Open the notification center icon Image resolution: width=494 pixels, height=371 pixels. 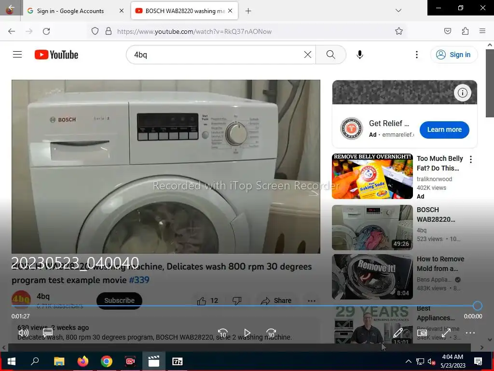point(478,361)
